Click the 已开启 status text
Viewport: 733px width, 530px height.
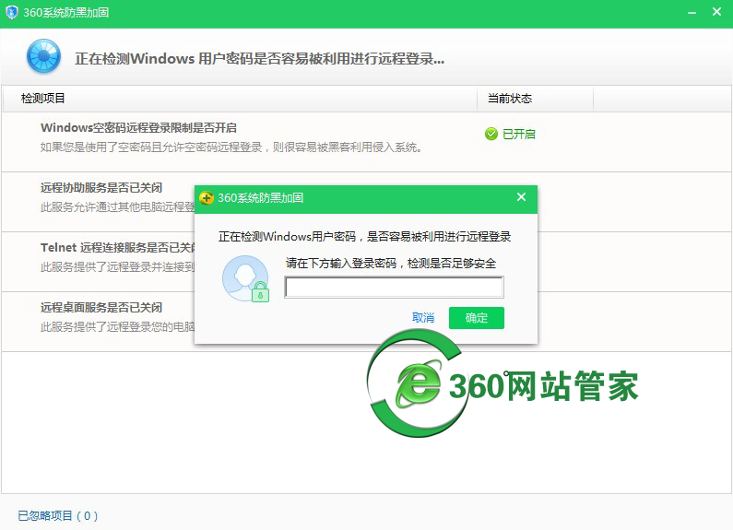519,135
